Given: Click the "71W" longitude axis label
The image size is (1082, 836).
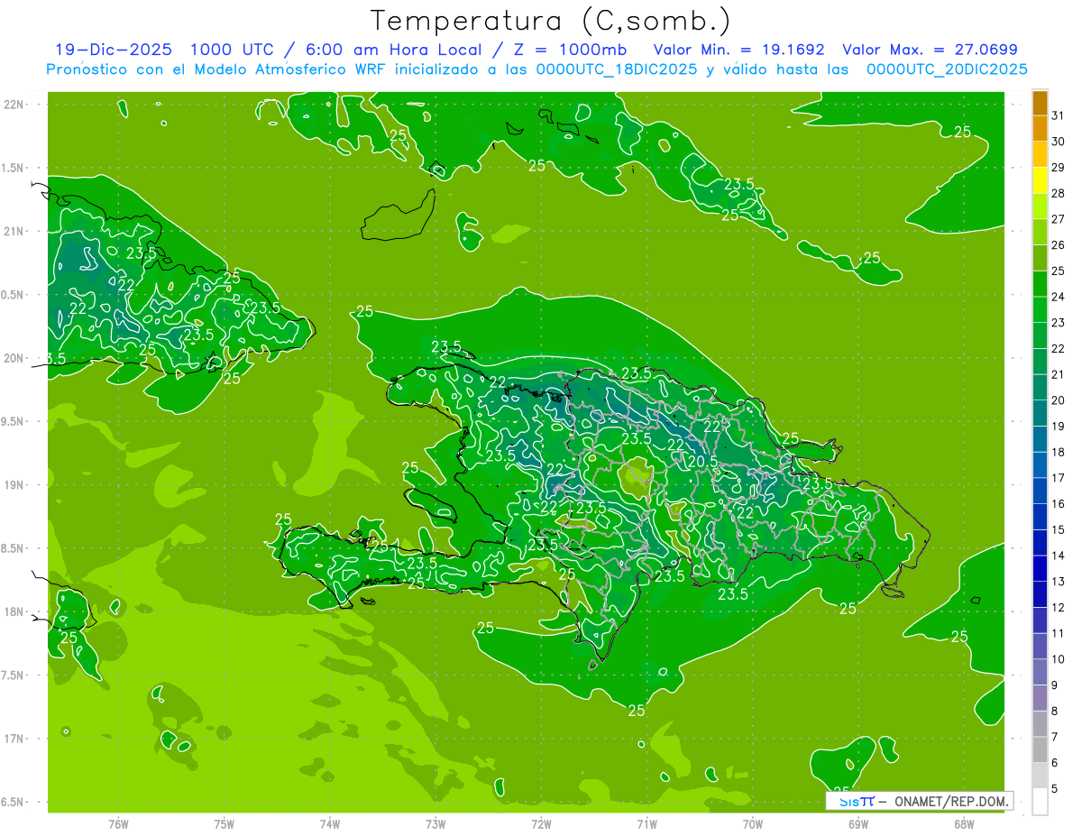Looking at the screenshot, I should click(646, 823).
